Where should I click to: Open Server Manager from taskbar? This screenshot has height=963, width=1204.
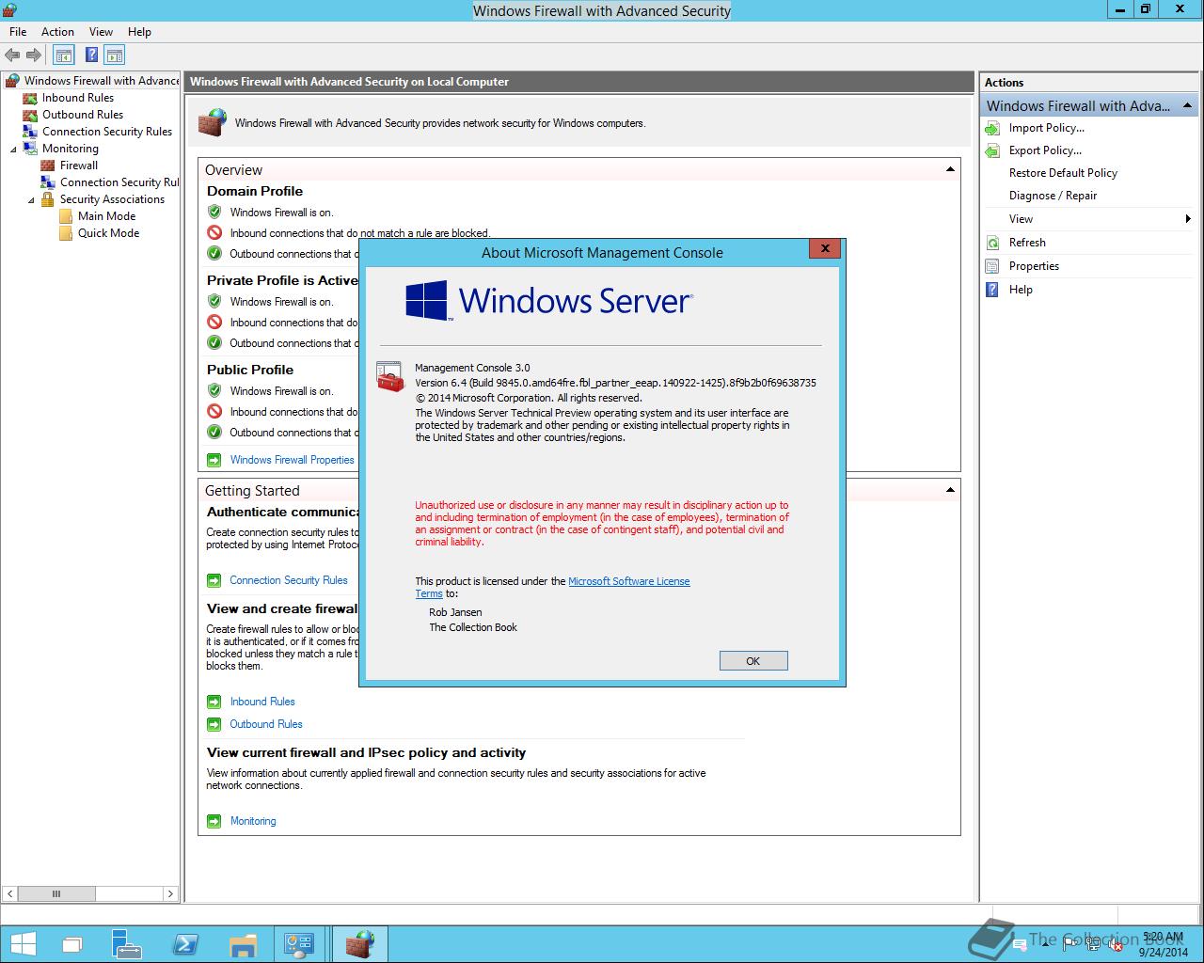(126, 944)
